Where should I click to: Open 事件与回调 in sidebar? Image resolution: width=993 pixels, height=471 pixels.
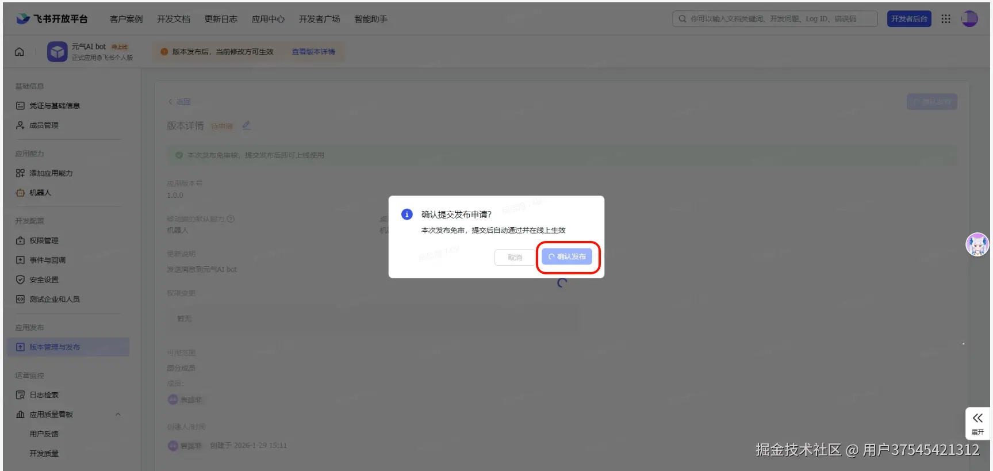[48, 260]
